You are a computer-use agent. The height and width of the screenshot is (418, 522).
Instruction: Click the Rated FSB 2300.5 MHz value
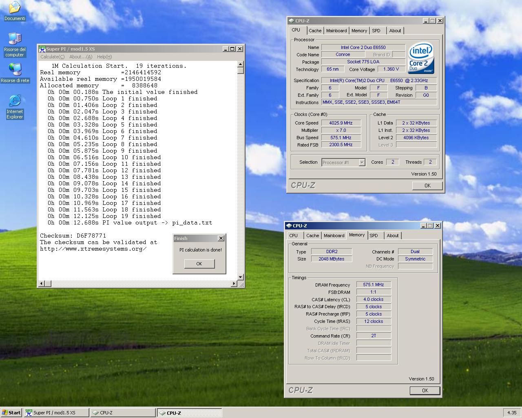341,145
